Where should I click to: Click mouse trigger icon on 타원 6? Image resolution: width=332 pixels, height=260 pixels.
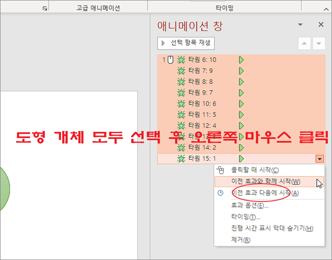[171, 60]
